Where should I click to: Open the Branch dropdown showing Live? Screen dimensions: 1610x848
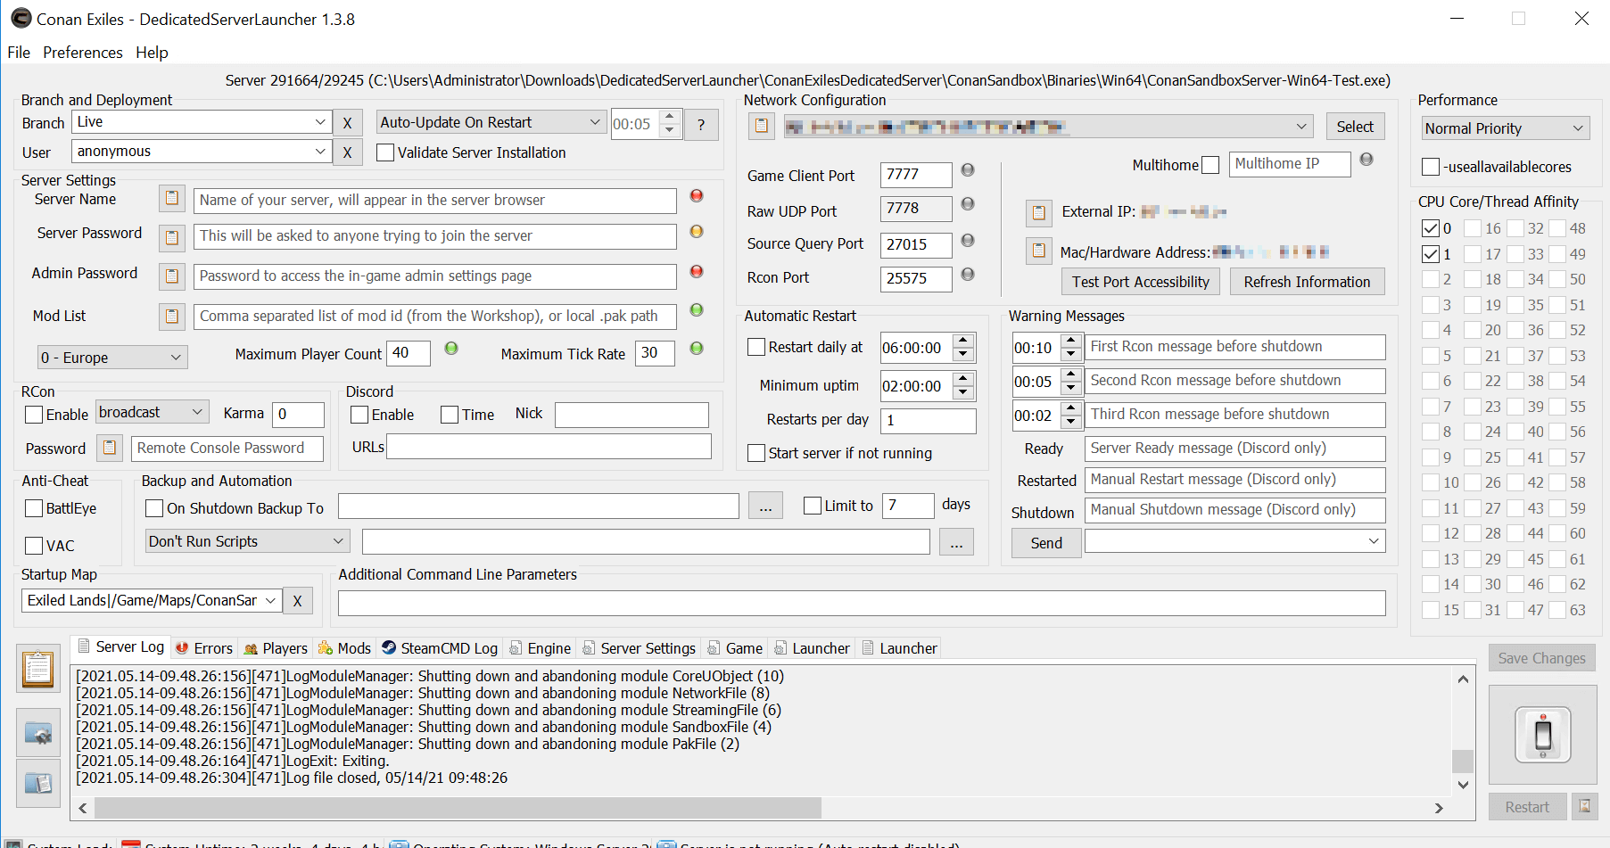pos(202,122)
